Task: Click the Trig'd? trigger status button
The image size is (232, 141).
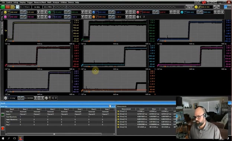Action: 190,7
